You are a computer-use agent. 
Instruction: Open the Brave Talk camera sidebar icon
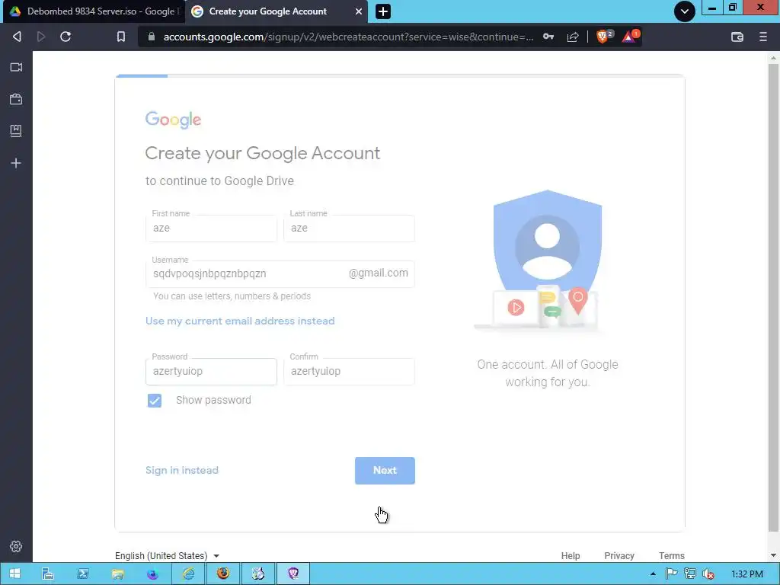16,67
